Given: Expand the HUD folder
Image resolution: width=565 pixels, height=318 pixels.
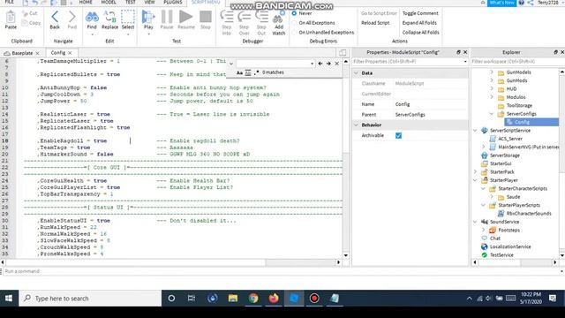Looking at the screenshot, I should 492,88.
